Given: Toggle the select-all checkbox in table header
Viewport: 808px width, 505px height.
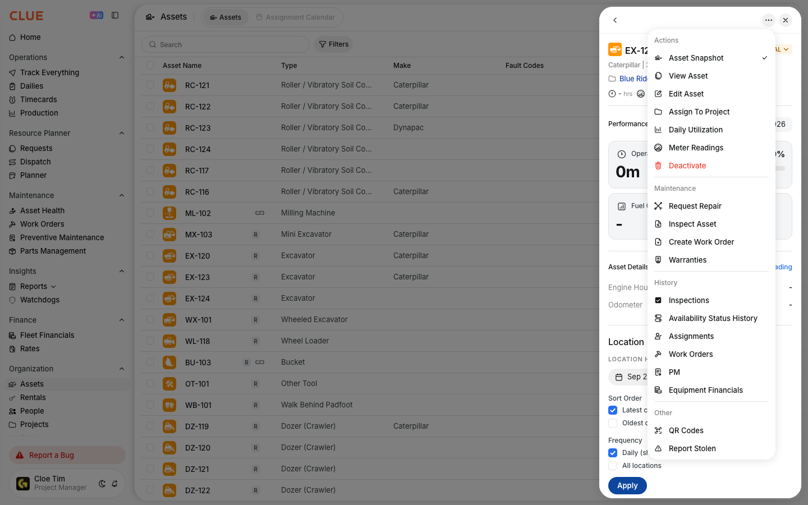Looking at the screenshot, I should tap(150, 65).
